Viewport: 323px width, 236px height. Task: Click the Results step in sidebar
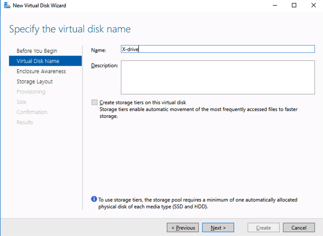coord(25,122)
